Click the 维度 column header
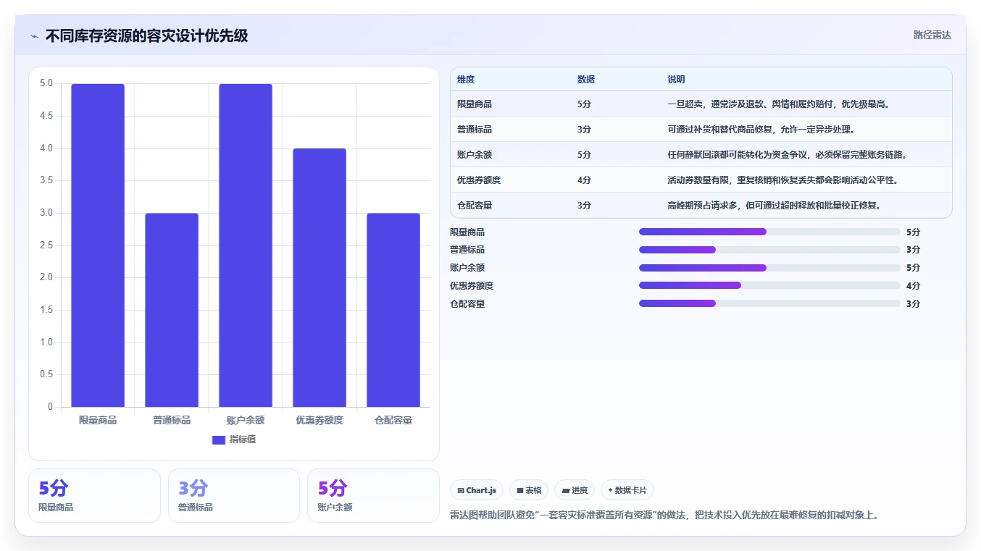 point(466,80)
